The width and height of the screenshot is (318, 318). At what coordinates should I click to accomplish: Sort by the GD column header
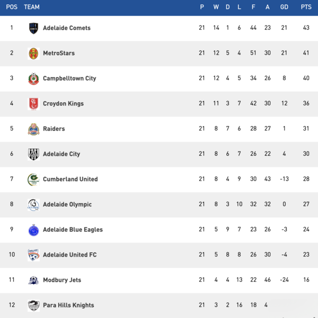click(284, 7)
